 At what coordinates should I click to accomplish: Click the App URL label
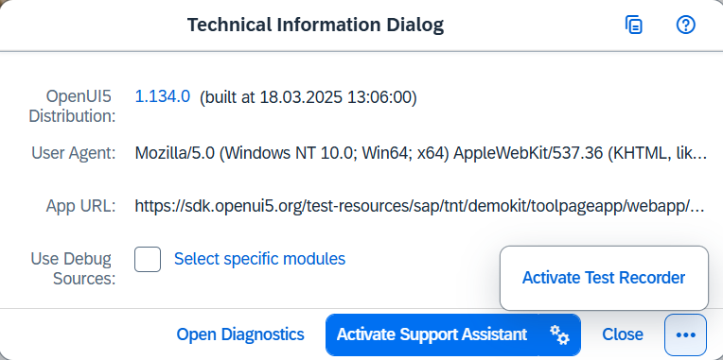pyautogui.click(x=80, y=206)
